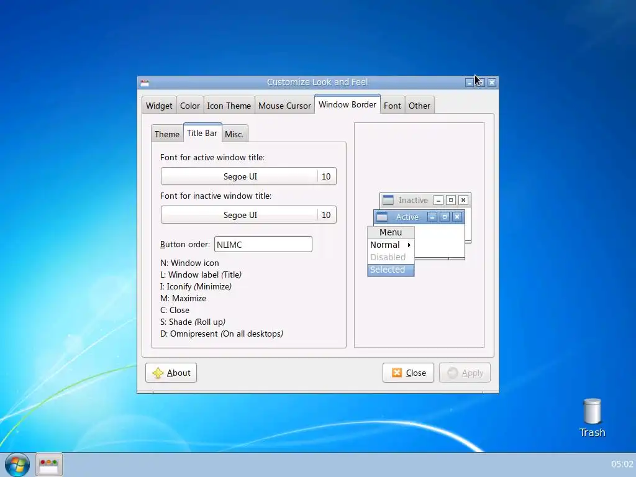Choose font for inactive window title
The width and height of the screenshot is (636, 477).
248,215
